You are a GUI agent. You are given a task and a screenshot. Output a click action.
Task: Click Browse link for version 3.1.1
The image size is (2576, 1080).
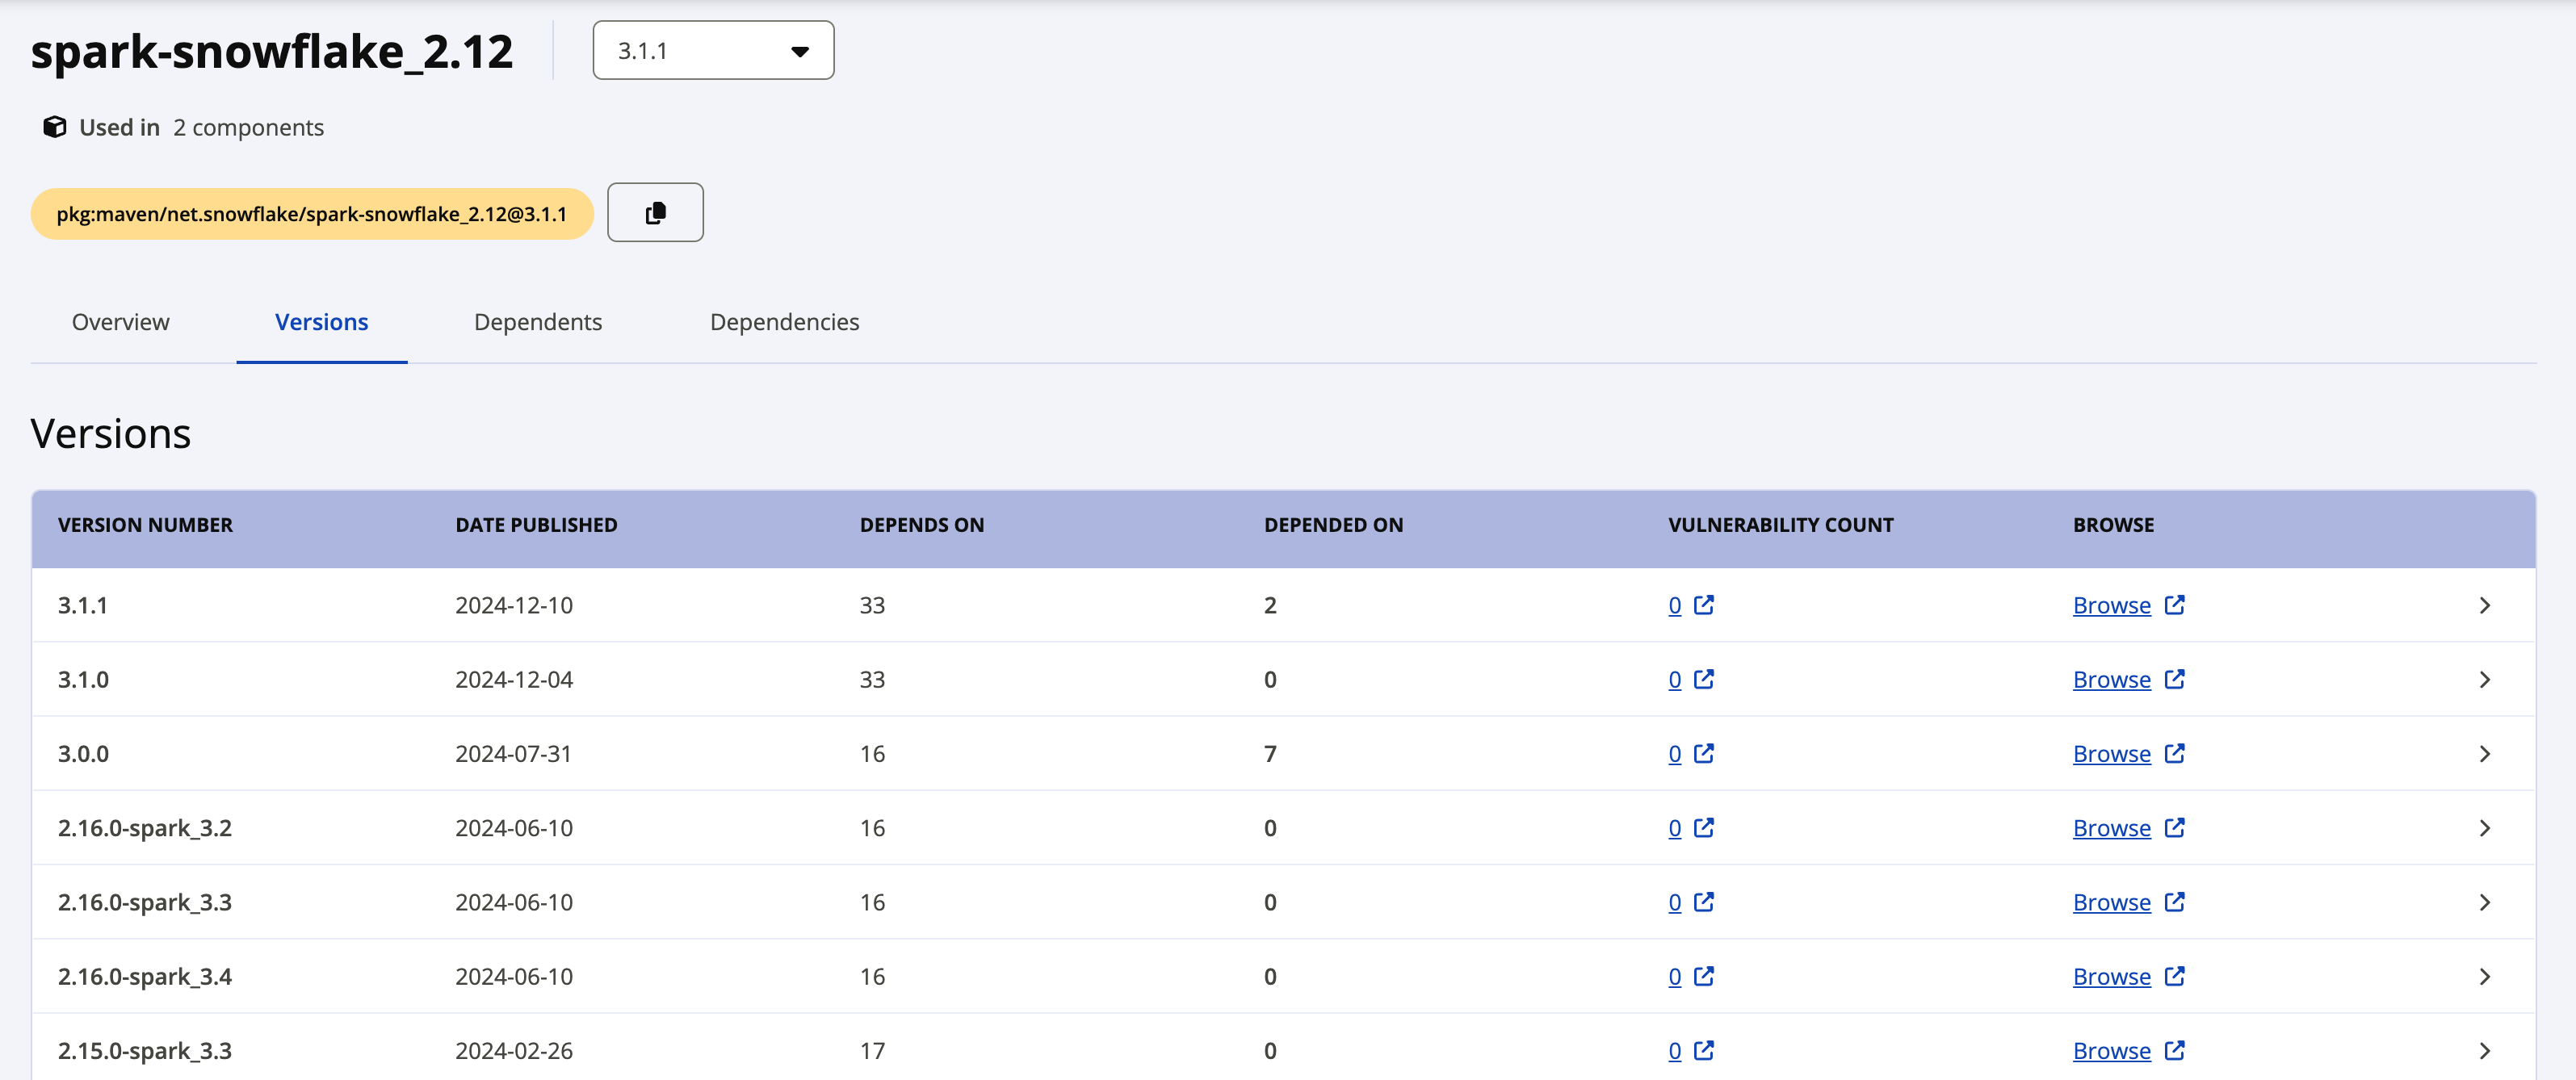click(x=2111, y=605)
